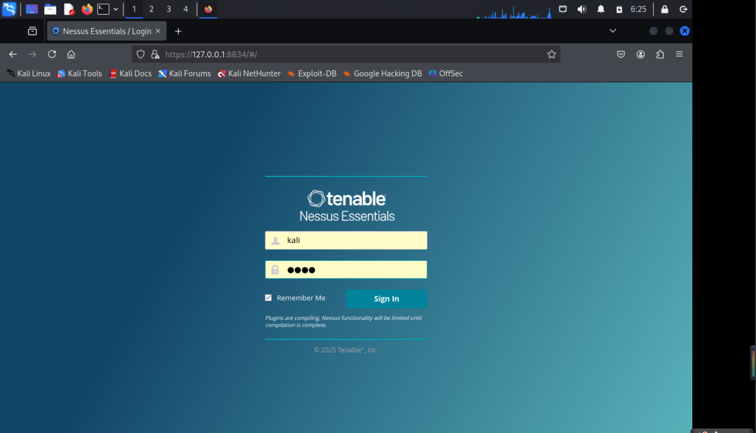Open tracking protection shield icon

pos(140,54)
